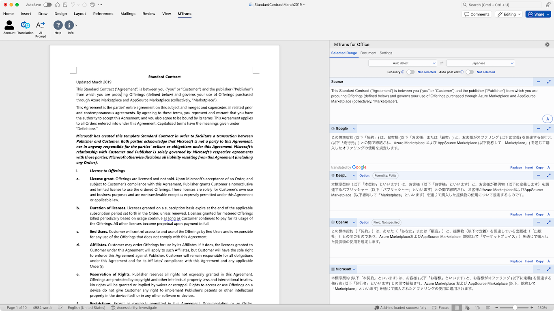
Task: Expand the DeepL engine dropdown arrow
Action: 354,176
